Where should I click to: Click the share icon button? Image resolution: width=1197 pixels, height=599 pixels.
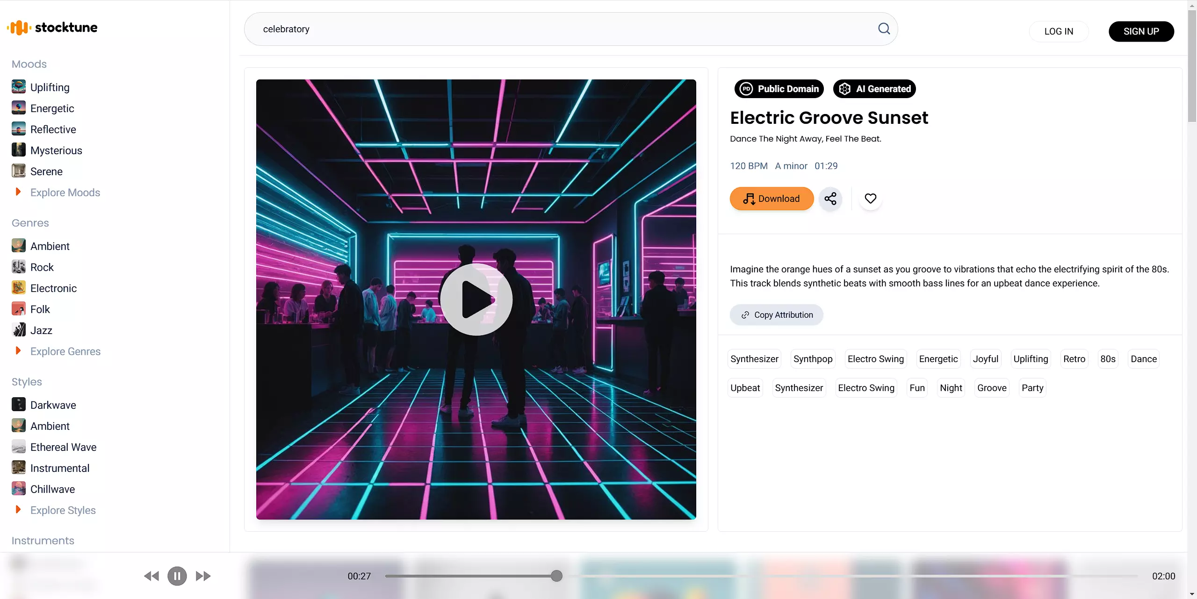point(830,199)
